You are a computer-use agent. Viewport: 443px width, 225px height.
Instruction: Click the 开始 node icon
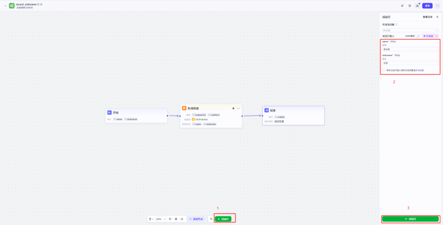pyautogui.click(x=109, y=112)
